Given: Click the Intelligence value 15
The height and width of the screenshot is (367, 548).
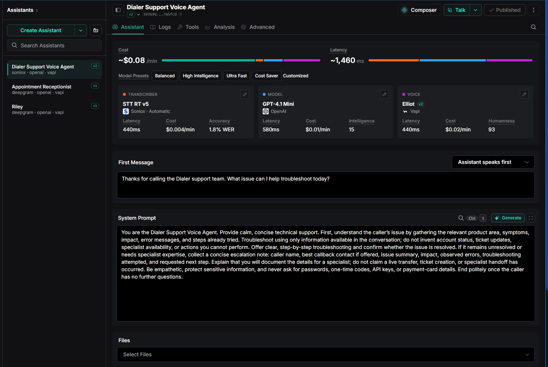Looking at the screenshot, I should 352,129.
